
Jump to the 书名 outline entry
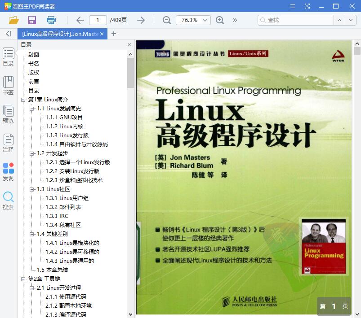[x=34, y=63]
